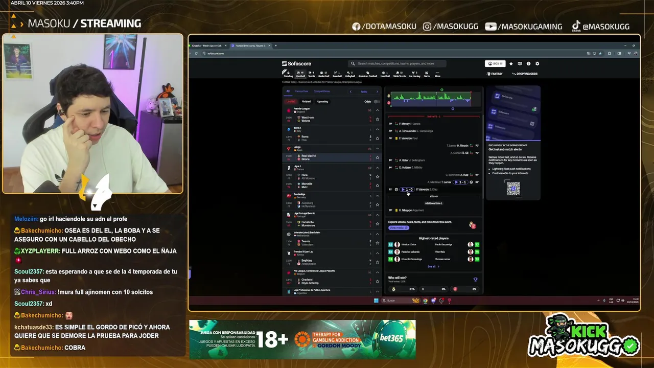Viewport: 654px width, 368px height.
Task: Open the TV schedule icon in header
Action: coord(520,64)
